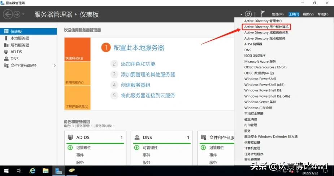Open 任务计划程序 from Tools menu
The height and width of the screenshot is (176, 334).
point(254,154)
